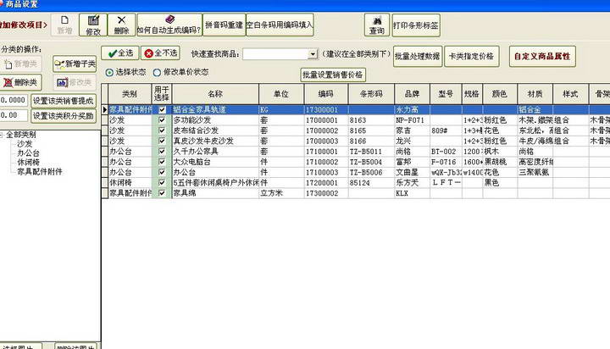Viewport: 610px width, 349px height.
Task: Click the 立方米 unit cell
Action: click(281, 193)
